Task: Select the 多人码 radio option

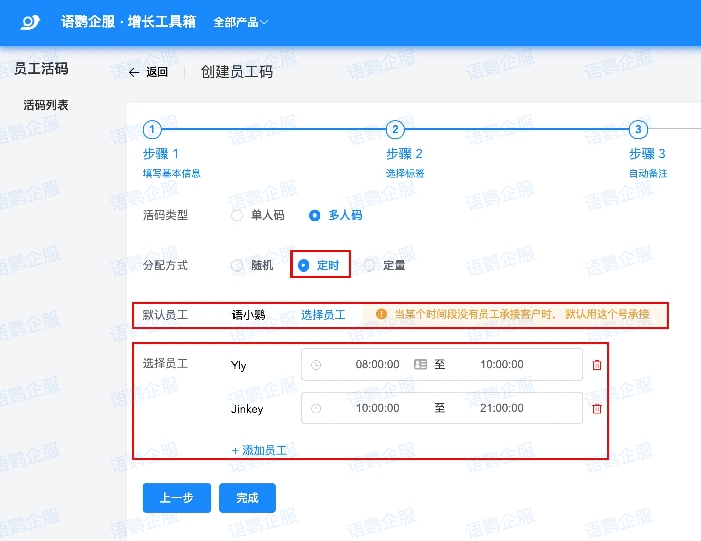Action: coord(315,215)
